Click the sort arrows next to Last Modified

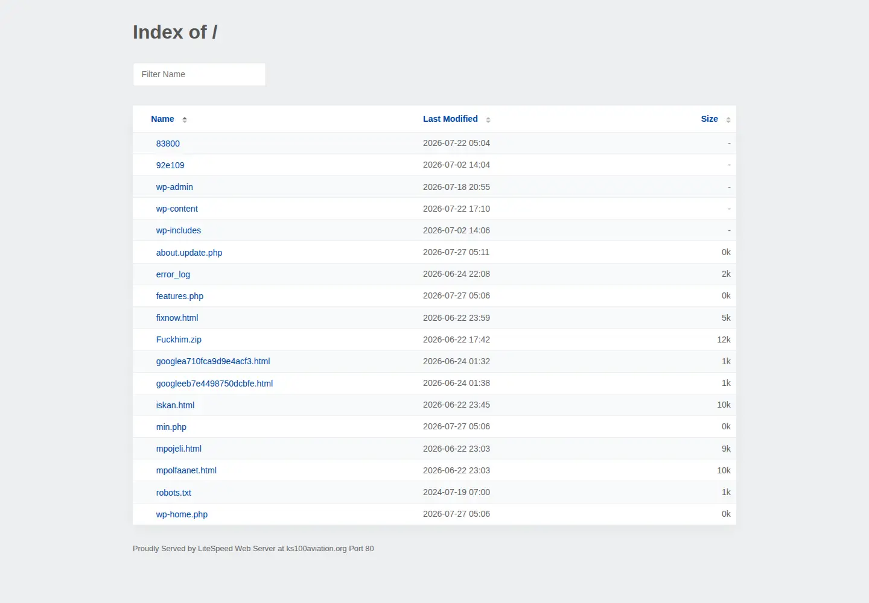[488, 119]
